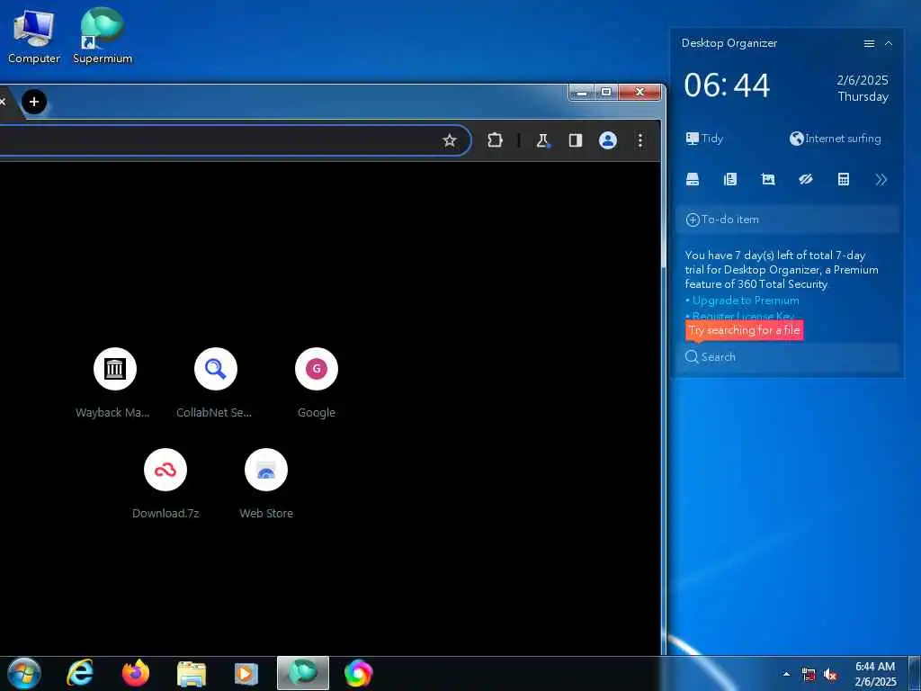Click the Desktop Organizer title text
The image size is (921, 691).
(x=729, y=43)
